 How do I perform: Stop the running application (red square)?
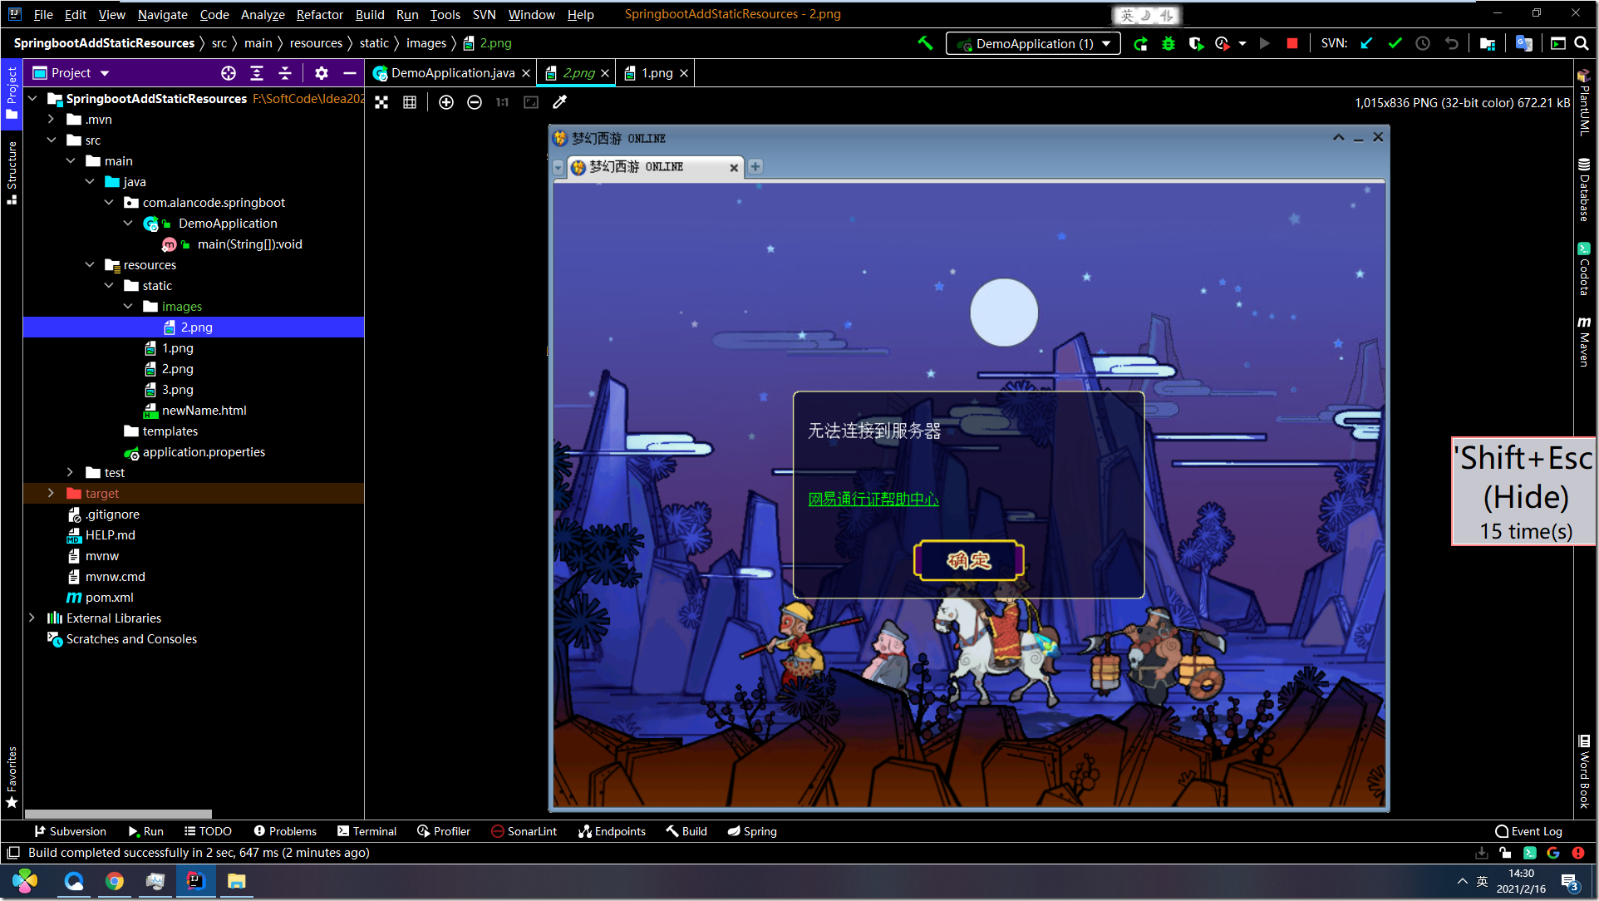click(1292, 43)
